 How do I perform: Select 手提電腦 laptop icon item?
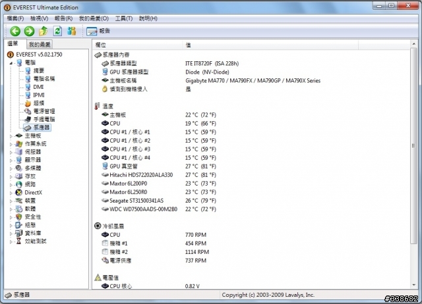pyautogui.click(x=28, y=119)
